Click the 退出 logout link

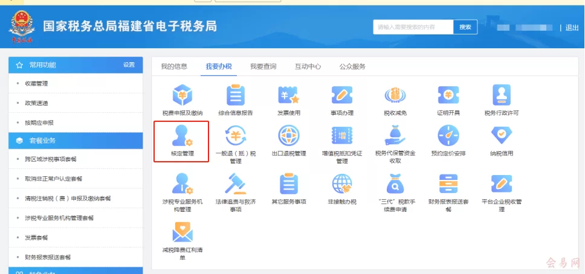pos(572,28)
